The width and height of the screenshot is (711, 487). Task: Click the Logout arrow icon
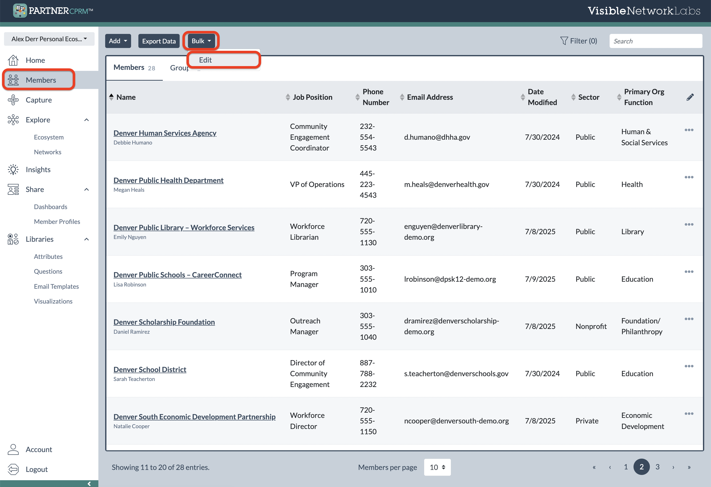pyautogui.click(x=13, y=469)
